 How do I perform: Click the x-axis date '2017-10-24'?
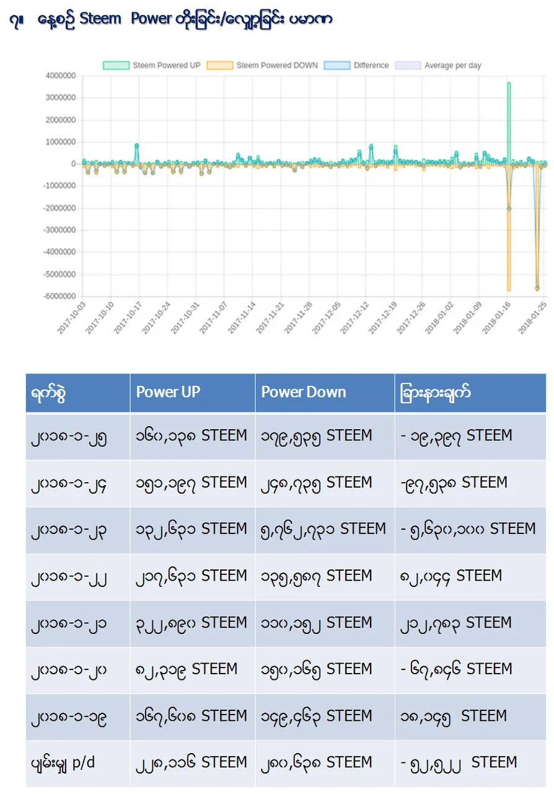(156, 319)
